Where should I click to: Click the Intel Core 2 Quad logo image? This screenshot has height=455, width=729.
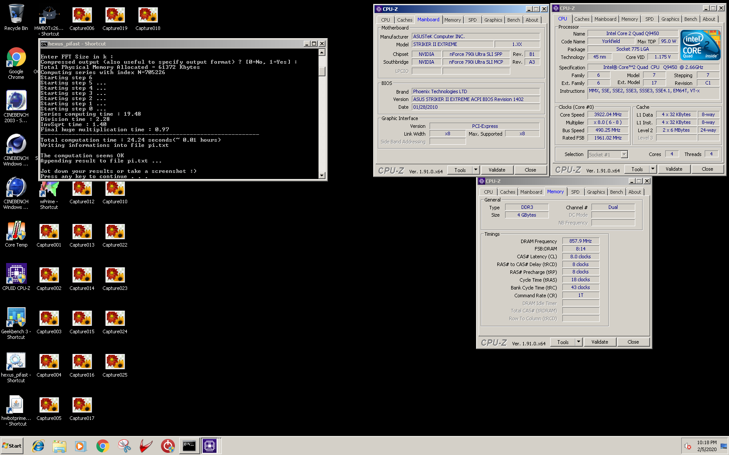coord(700,45)
